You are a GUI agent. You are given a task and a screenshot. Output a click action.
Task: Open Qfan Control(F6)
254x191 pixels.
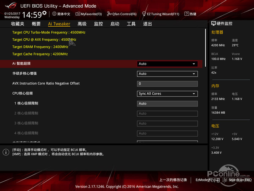[121, 14]
